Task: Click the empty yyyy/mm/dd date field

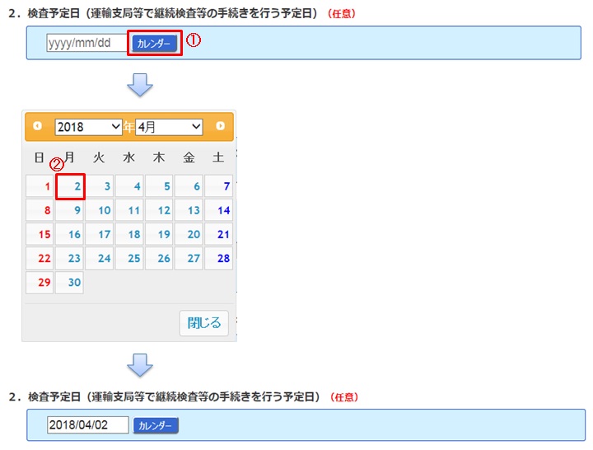Action: click(86, 43)
